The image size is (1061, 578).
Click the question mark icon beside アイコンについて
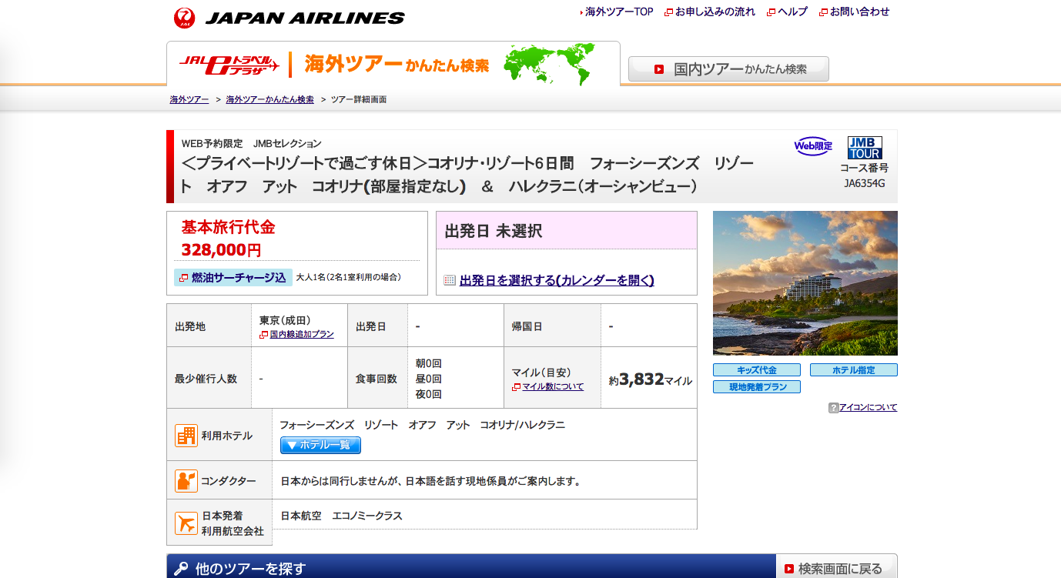point(833,408)
